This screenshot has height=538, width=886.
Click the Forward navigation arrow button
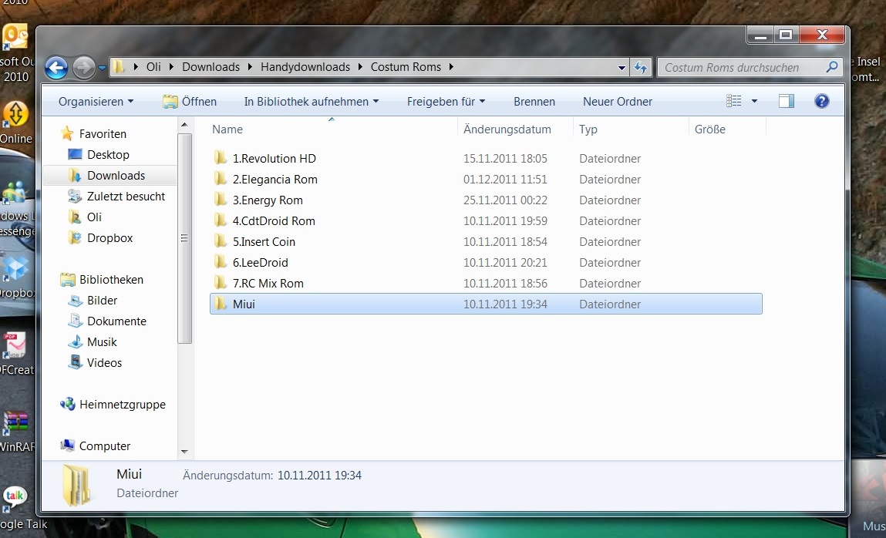click(84, 68)
